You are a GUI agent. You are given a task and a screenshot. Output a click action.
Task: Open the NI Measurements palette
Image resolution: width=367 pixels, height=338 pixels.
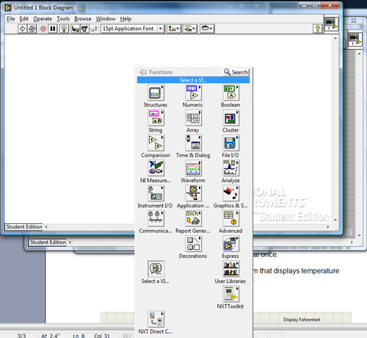coord(156,168)
